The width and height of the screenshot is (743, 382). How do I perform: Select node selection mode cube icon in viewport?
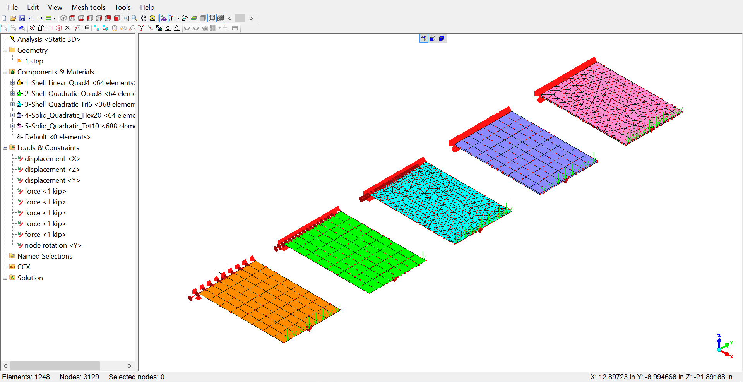(x=424, y=38)
